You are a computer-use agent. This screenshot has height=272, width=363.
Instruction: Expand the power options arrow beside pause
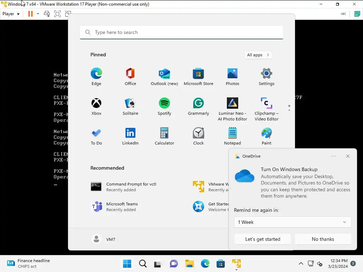38,14
